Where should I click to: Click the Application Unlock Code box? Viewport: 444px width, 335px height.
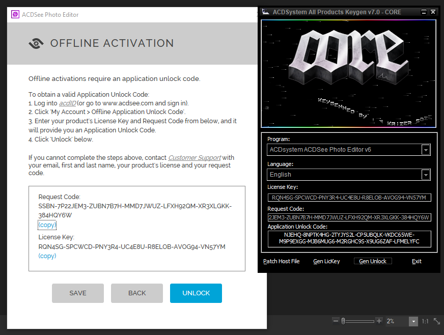[349, 239]
